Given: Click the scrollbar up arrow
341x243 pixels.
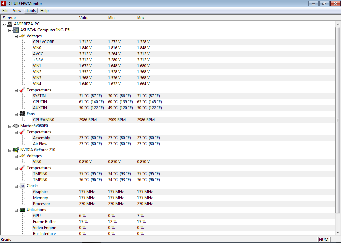Looking at the screenshot, I should tap(338, 24).
